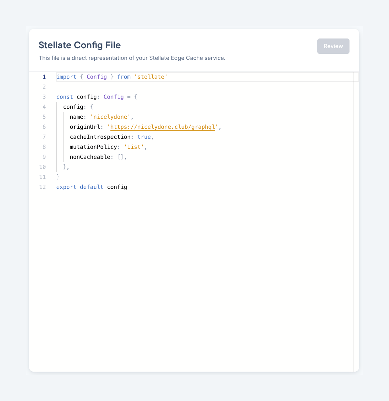The width and height of the screenshot is (389, 401).
Task: Click the Edge Cache description text
Action: (x=132, y=58)
